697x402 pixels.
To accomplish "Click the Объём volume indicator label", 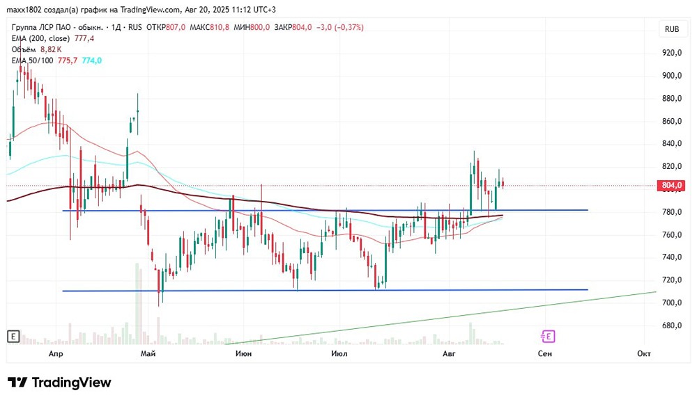I will tap(24, 49).
